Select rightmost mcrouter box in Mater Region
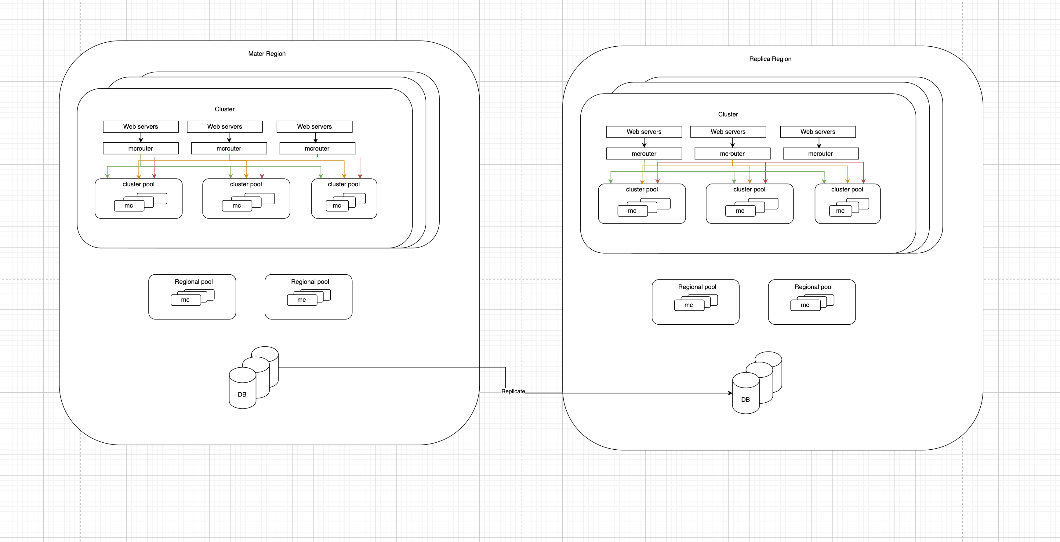Image resolution: width=1060 pixels, height=542 pixels. 317,148
